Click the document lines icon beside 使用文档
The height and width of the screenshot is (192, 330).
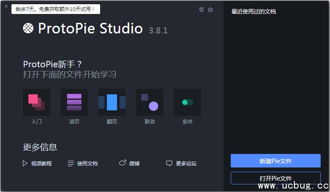(x=71, y=163)
